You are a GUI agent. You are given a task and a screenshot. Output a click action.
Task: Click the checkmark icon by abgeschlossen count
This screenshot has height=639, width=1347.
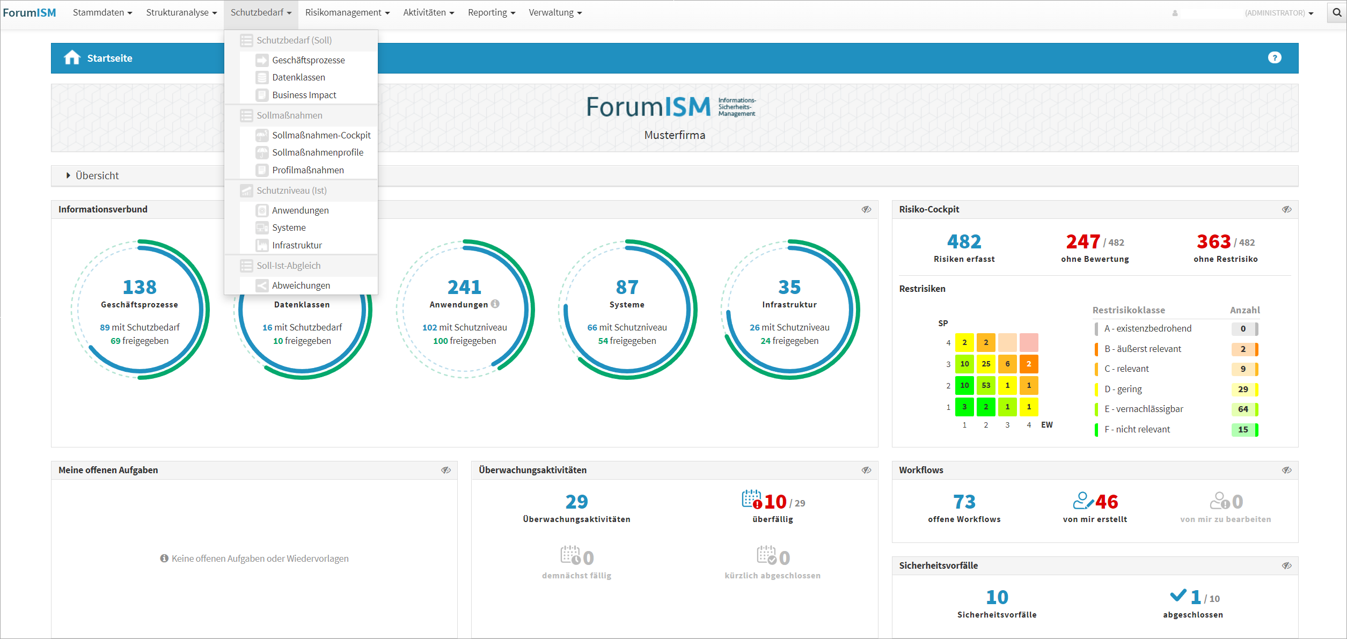click(x=1178, y=596)
